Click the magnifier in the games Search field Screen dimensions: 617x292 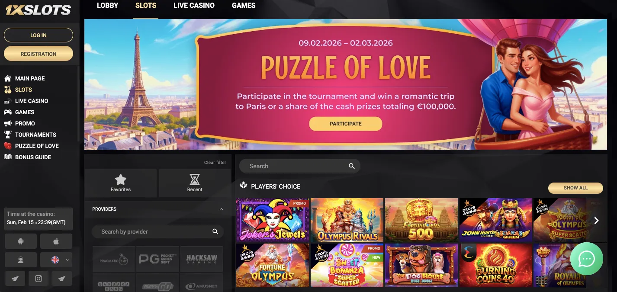[352, 166]
